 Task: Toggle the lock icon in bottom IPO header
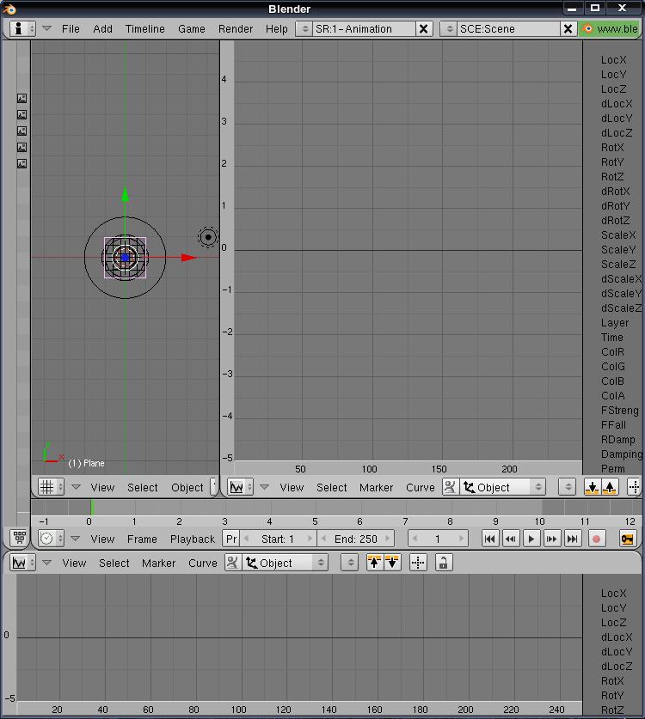pyautogui.click(x=443, y=563)
